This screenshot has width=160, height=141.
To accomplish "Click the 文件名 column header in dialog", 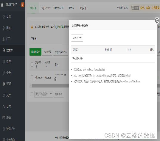I will (75, 50).
